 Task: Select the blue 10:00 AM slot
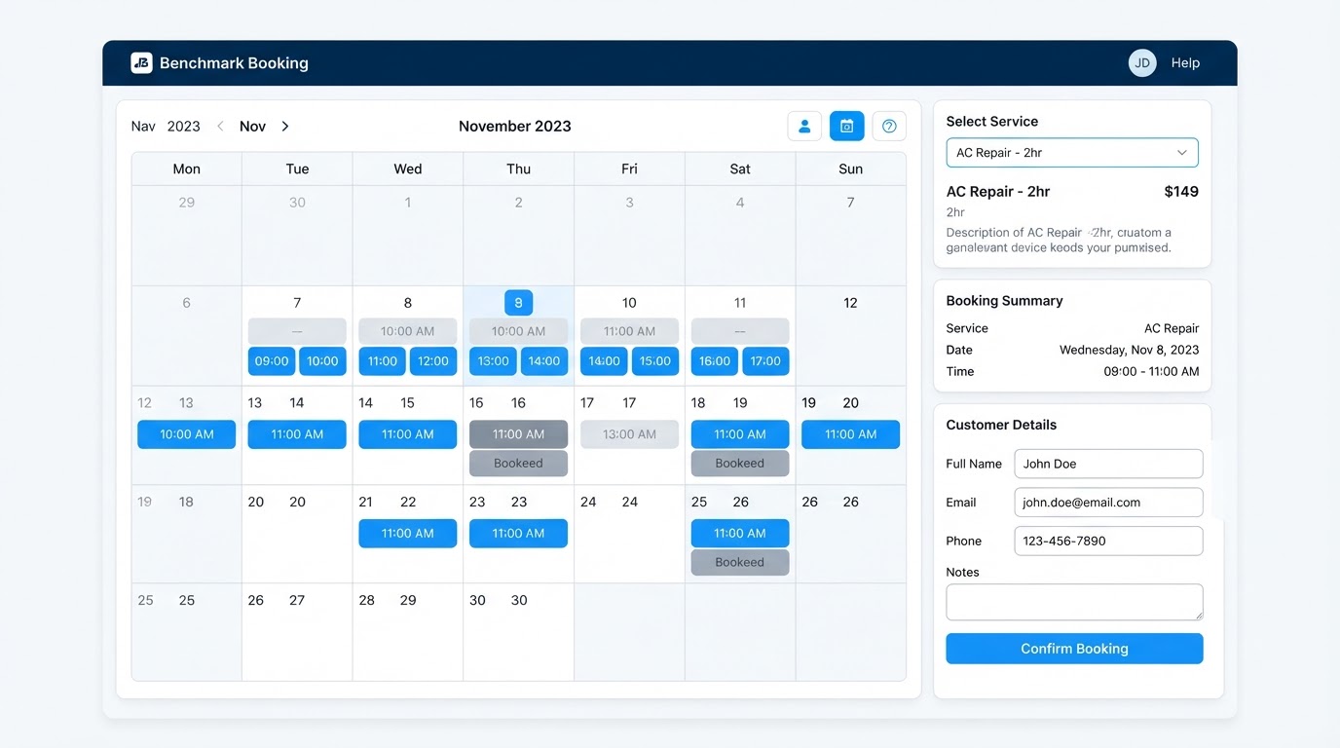(187, 434)
